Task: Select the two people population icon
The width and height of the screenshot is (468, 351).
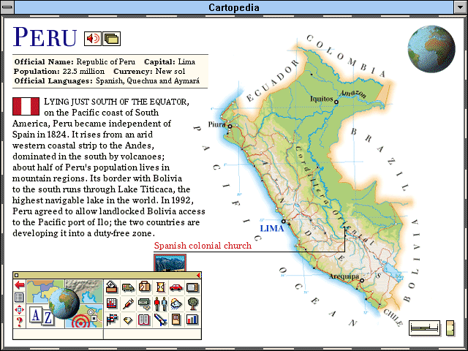Action: point(161,303)
